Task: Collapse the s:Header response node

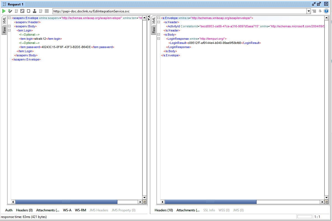Action: pos(159,22)
